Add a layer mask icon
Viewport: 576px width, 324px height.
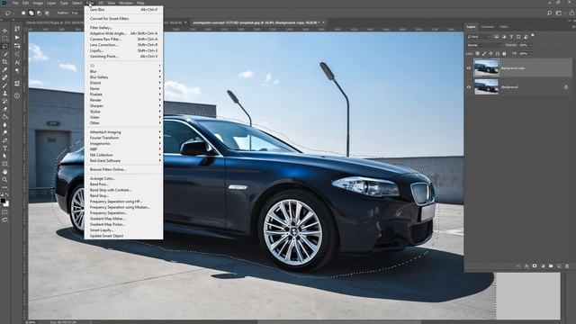pos(535,266)
